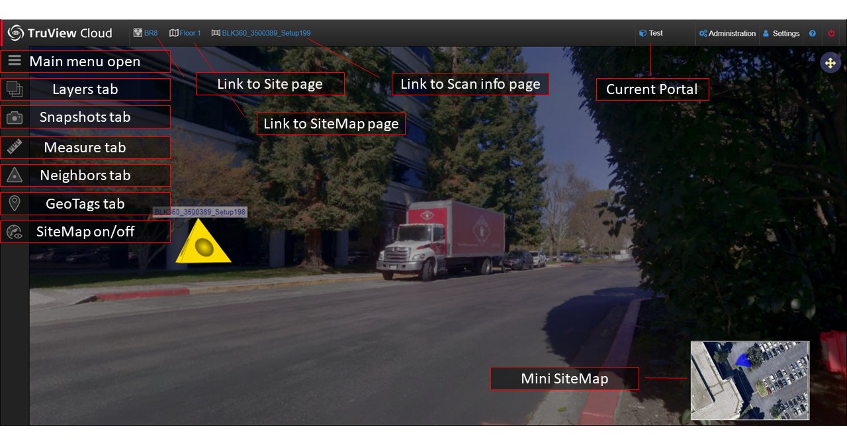Viewport: 847px width, 445px height.
Task: Select the Snapshots camera icon
Action: (15, 117)
